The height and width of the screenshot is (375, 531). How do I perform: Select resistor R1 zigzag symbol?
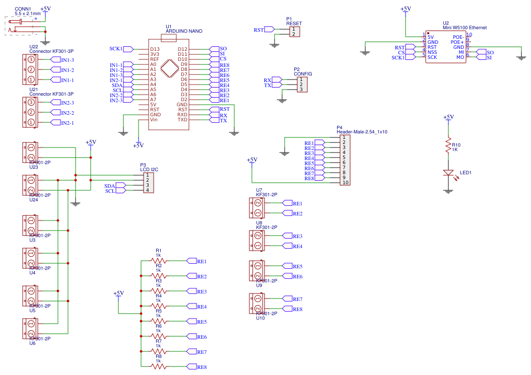pyautogui.click(x=159, y=261)
